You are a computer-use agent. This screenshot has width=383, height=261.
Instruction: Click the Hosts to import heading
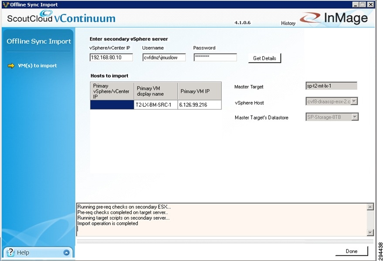coord(109,76)
